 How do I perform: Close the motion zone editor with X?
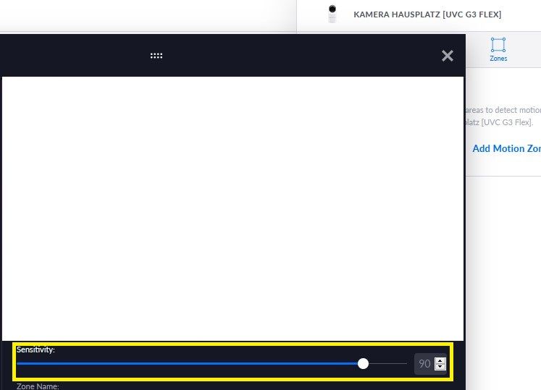[448, 56]
